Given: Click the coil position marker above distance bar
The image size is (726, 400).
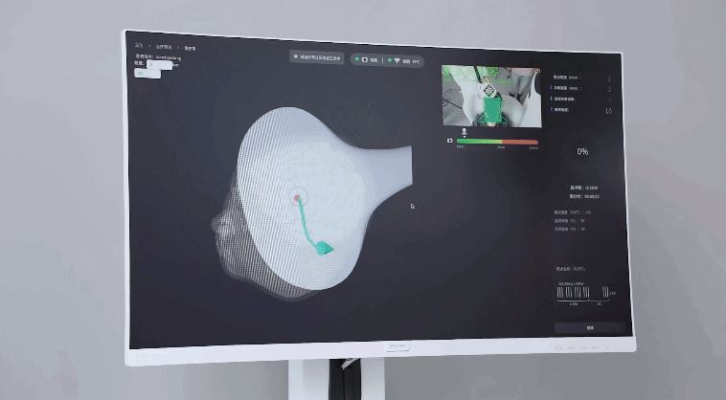Looking at the screenshot, I should 464,132.
